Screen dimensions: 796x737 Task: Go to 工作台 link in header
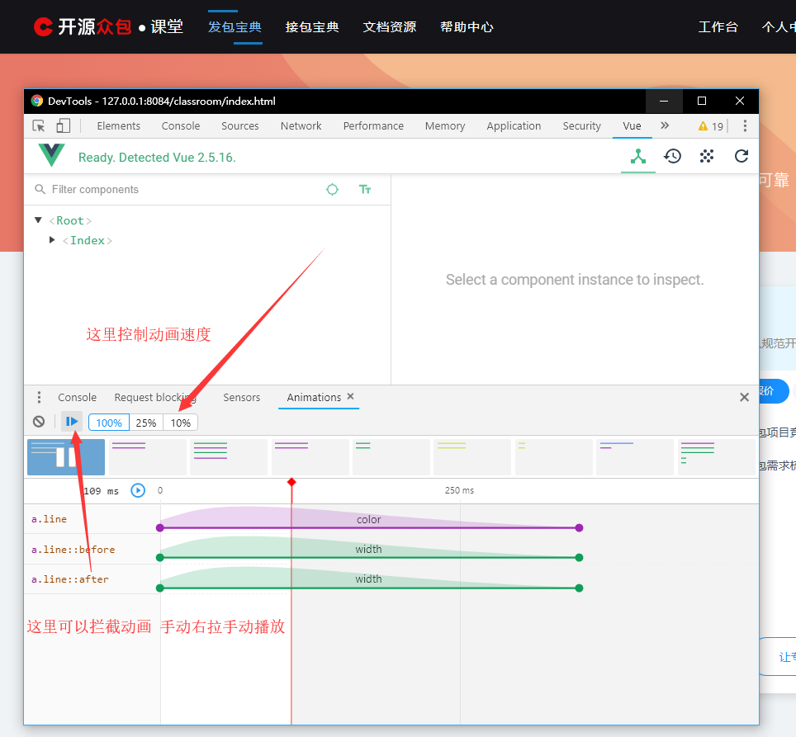pos(718,27)
